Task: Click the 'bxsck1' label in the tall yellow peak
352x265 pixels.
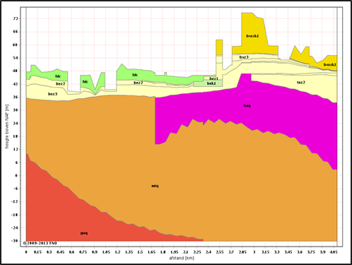Action: click(252, 36)
